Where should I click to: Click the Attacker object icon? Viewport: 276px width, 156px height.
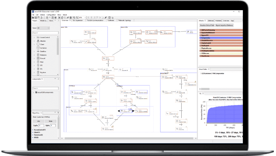38,41
